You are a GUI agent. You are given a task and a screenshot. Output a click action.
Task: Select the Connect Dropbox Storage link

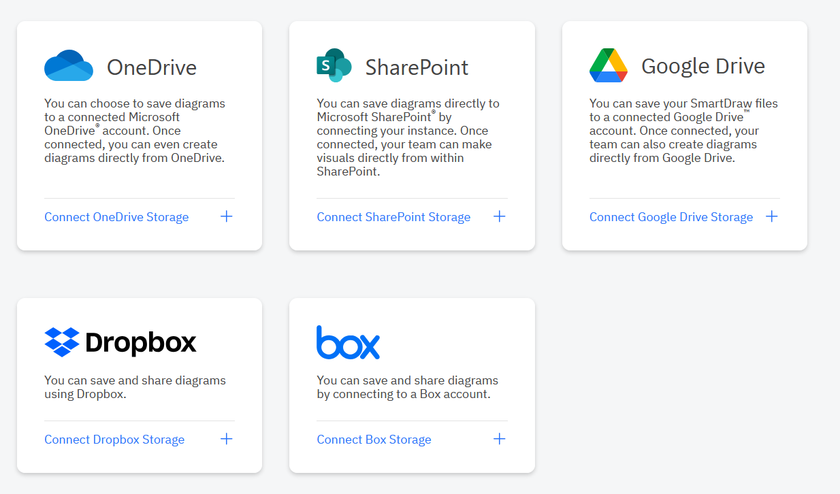114,440
